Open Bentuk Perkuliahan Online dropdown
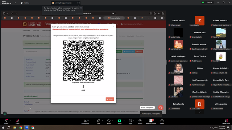 click(88, 103)
